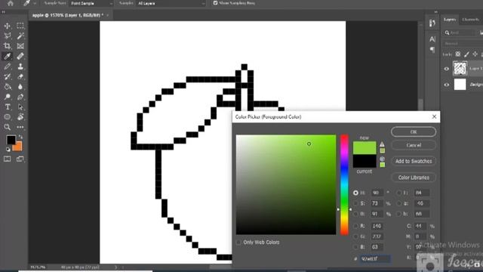Select the Blur tool
Image resolution: width=483 pixels, height=272 pixels.
click(x=20, y=87)
